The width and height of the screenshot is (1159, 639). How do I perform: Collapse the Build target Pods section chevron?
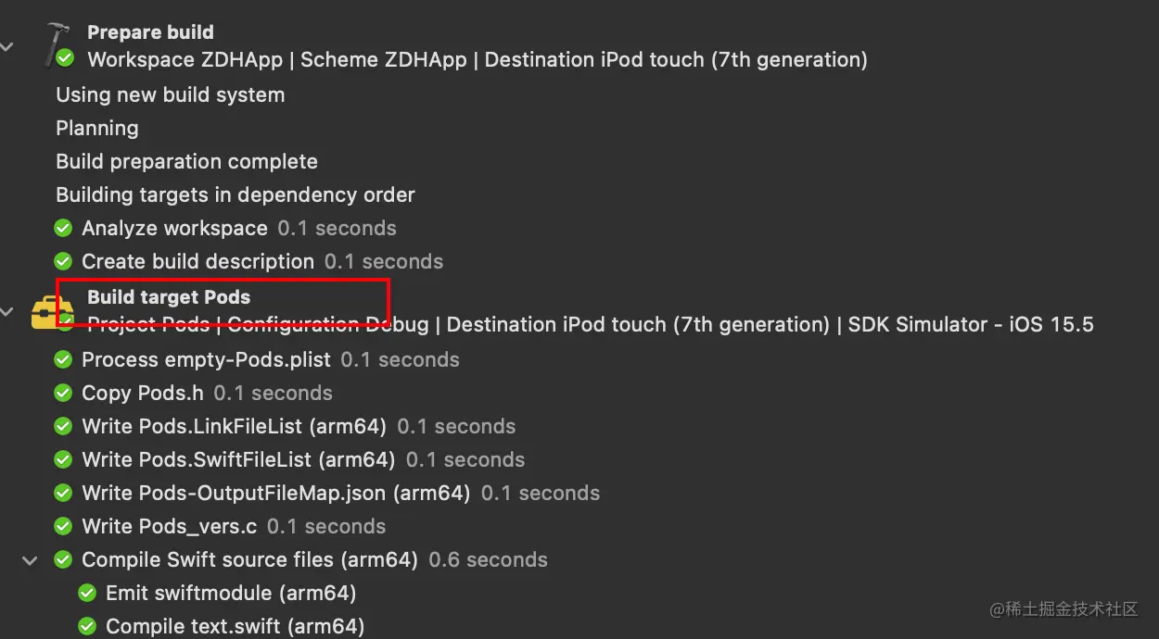(6, 311)
